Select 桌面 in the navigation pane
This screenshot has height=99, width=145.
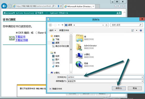[56, 43]
